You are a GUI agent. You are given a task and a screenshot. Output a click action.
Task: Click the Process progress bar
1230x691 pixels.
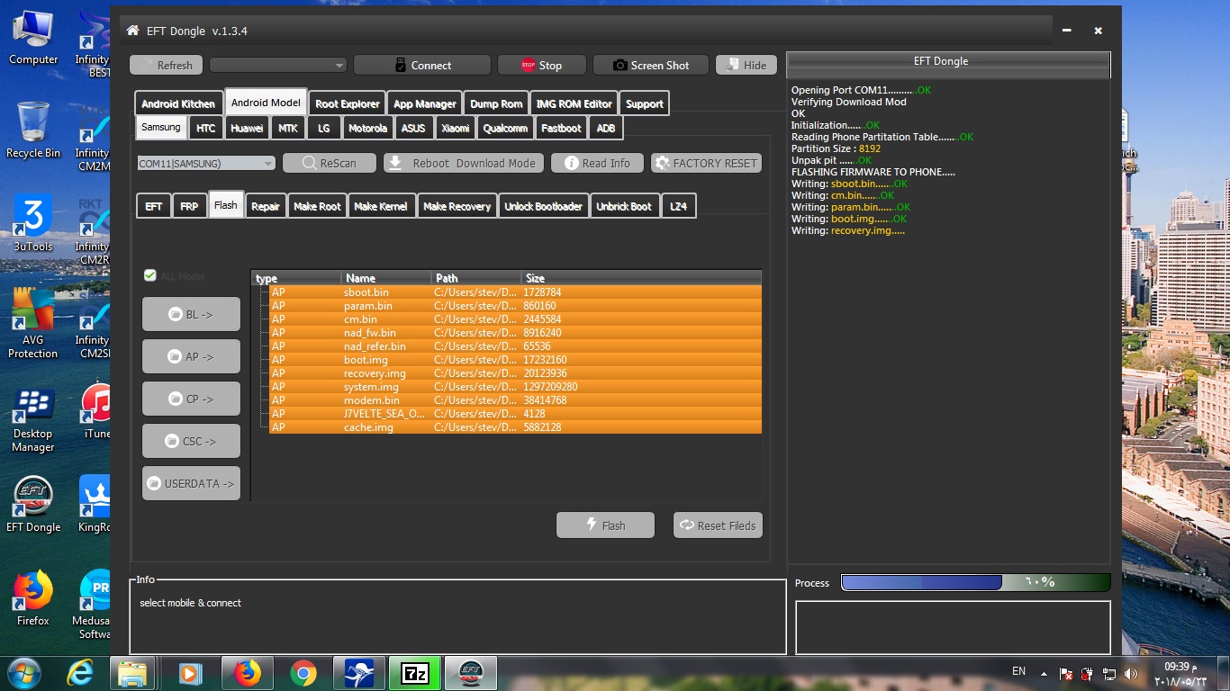point(976,582)
